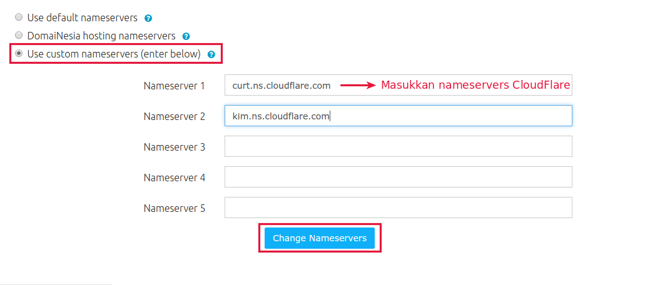This screenshot has height=285, width=645.
Task: Click the "Nameserver 1" field label
Action: point(174,86)
